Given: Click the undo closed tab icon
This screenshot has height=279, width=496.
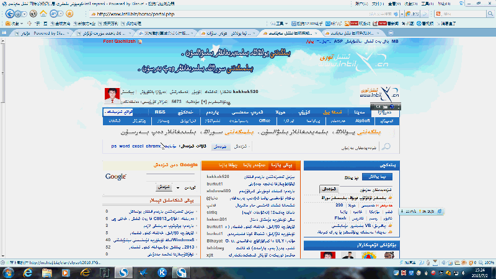Looking at the screenshot, I should tap(53, 14).
